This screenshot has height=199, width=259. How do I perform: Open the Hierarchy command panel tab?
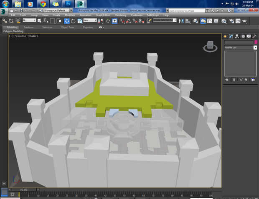pos(237,36)
